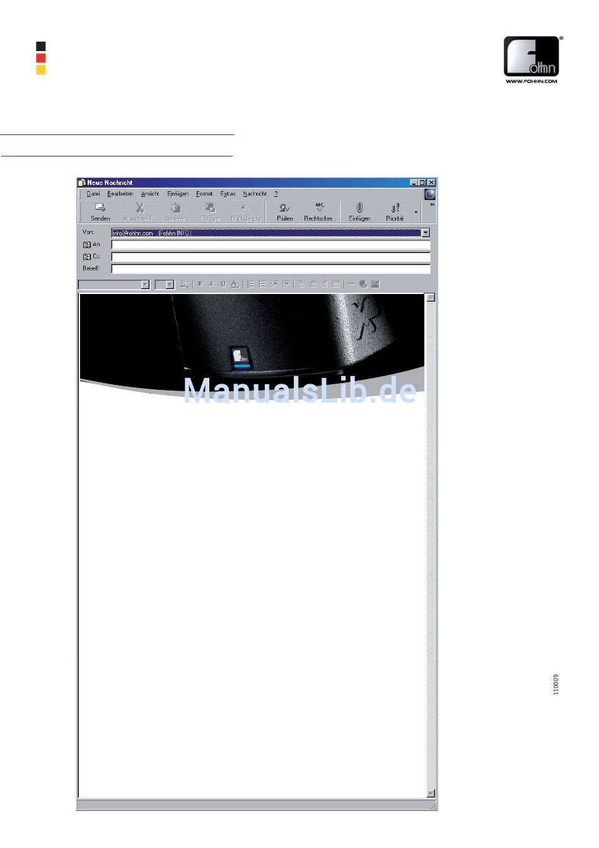Screen dimensions: 599x848
Task: Open the font name dropdown
Action: click(145, 285)
